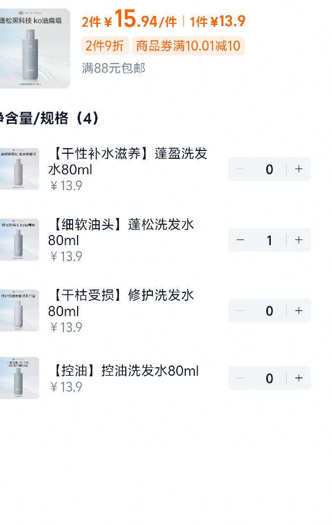Click minus icon for 控油洗发水80ml
Image resolution: width=332 pixels, height=525 pixels.
pyautogui.click(x=240, y=378)
